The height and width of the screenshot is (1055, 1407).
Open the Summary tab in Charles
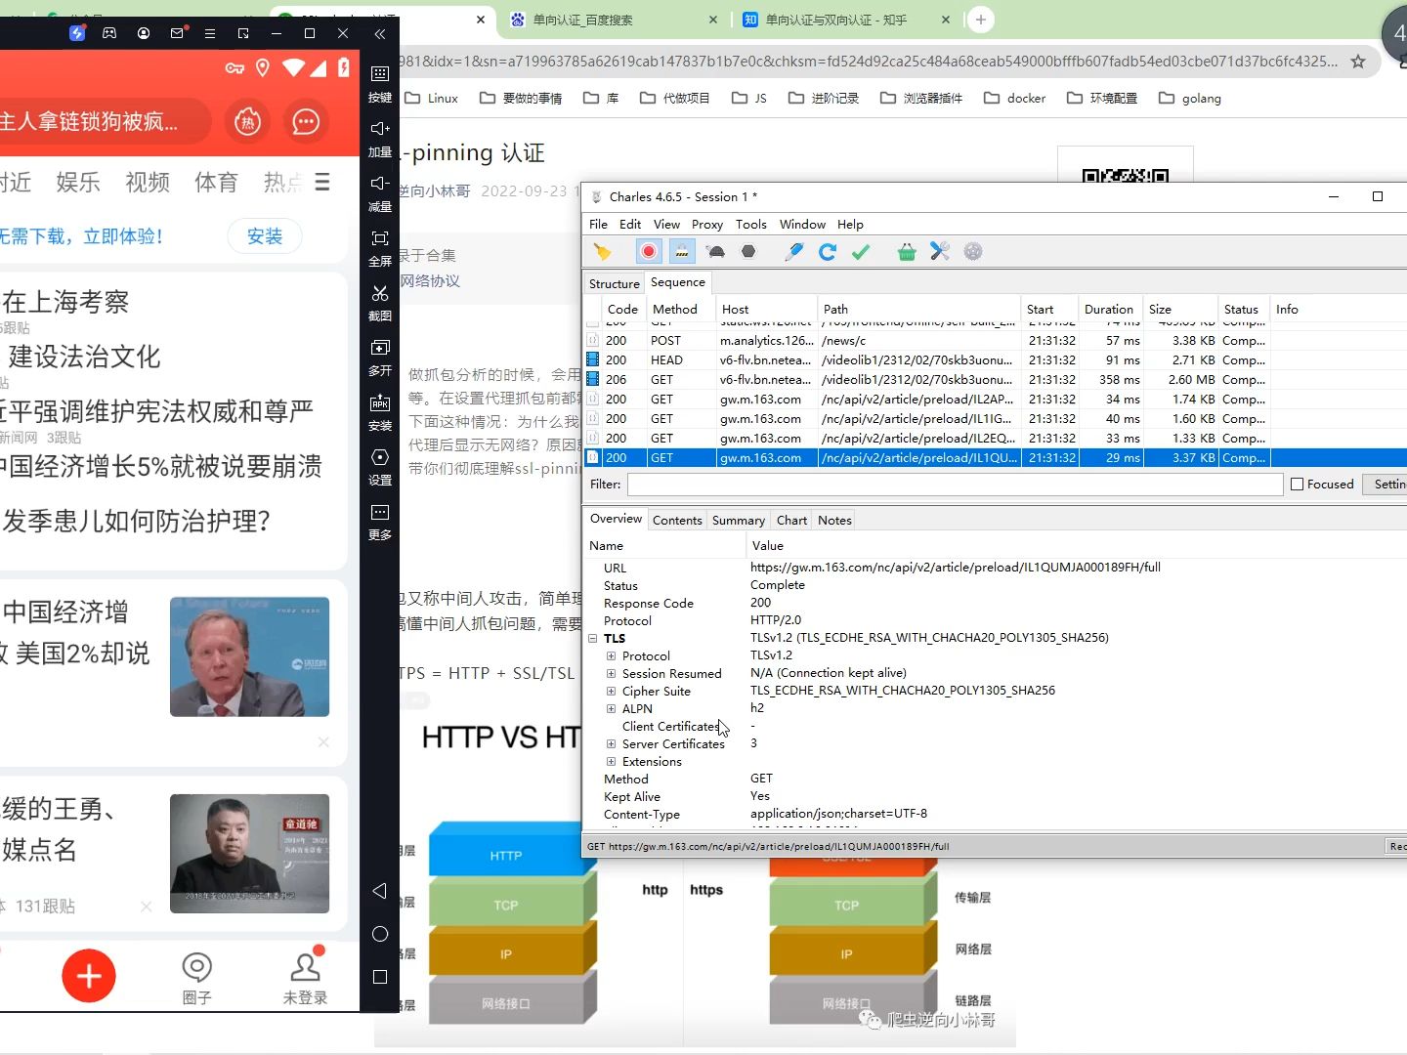738,521
